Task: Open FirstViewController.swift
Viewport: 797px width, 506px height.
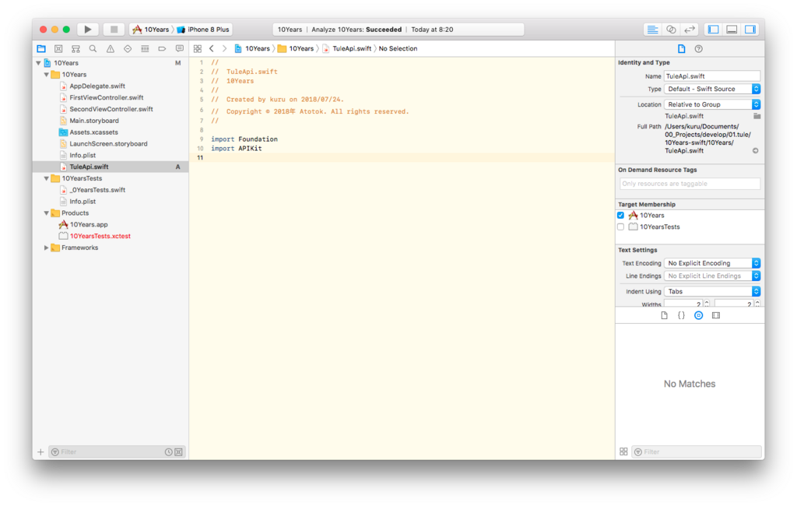Action: 106,97
